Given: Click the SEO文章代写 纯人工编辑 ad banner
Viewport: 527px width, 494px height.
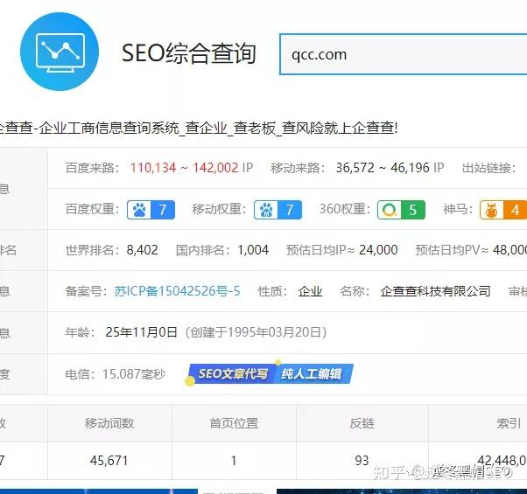Looking at the screenshot, I should (270, 373).
